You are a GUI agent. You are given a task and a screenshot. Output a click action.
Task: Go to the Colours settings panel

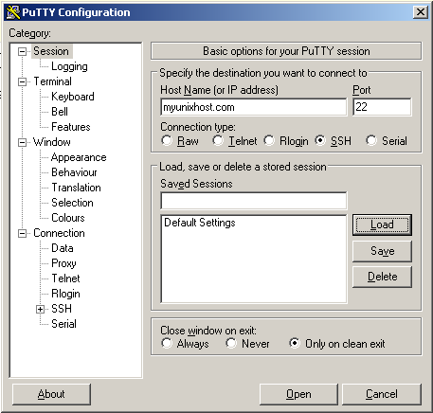click(x=68, y=218)
